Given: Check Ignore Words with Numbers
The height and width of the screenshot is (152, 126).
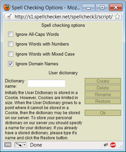Looking at the screenshot, I should [11, 44].
